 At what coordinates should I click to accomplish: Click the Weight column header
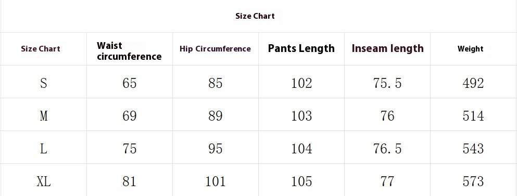(x=470, y=49)
